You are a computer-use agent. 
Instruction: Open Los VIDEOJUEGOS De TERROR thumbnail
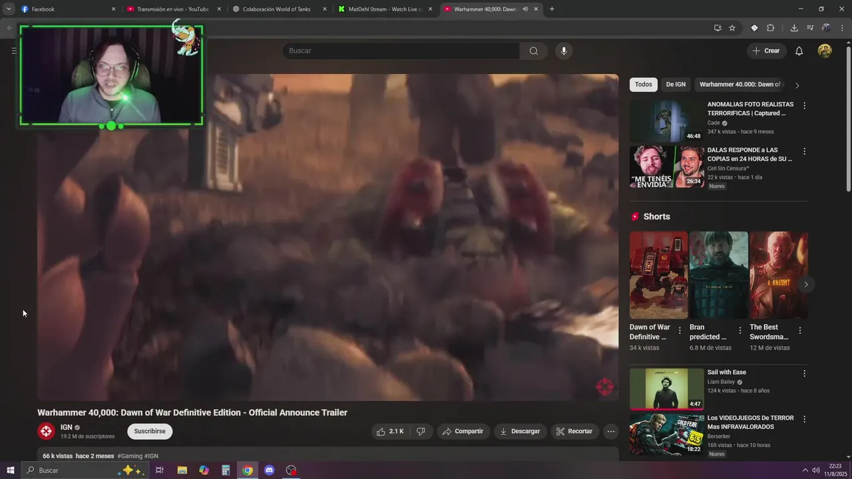pos(666,435)
